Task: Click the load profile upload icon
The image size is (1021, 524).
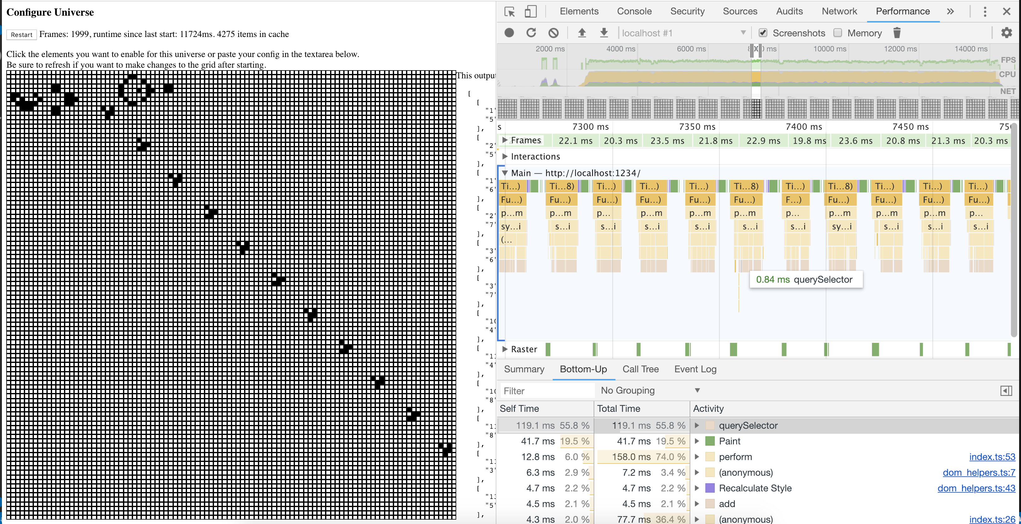Action: [x=582, y=33]
